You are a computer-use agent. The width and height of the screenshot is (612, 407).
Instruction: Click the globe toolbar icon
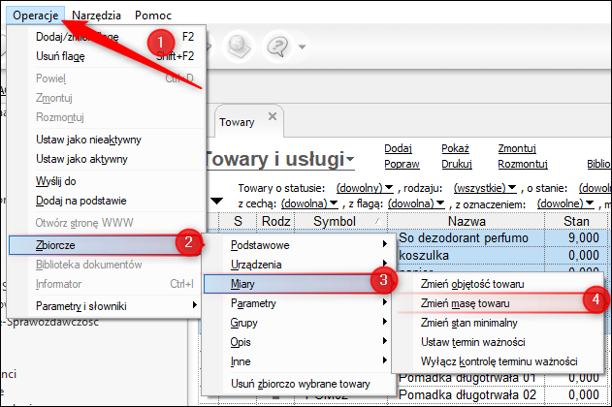(239, 47)
